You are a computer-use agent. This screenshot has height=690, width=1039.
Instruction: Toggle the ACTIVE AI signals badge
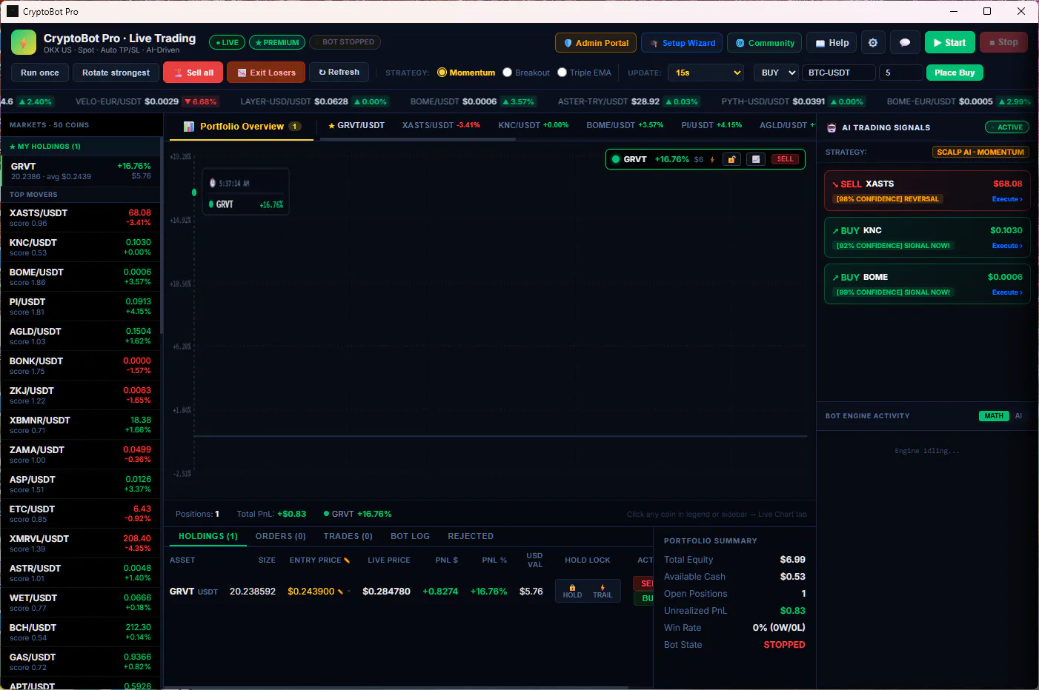click(1006, 127)
